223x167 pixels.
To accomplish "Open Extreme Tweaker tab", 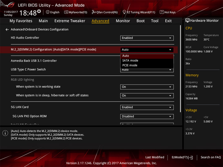I will click(70, 21).
